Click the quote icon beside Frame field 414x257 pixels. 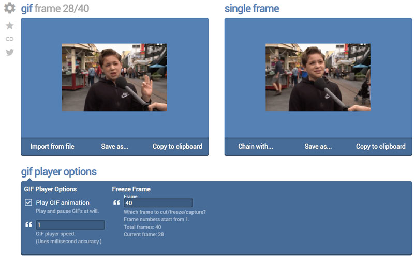tap(116, 203)
